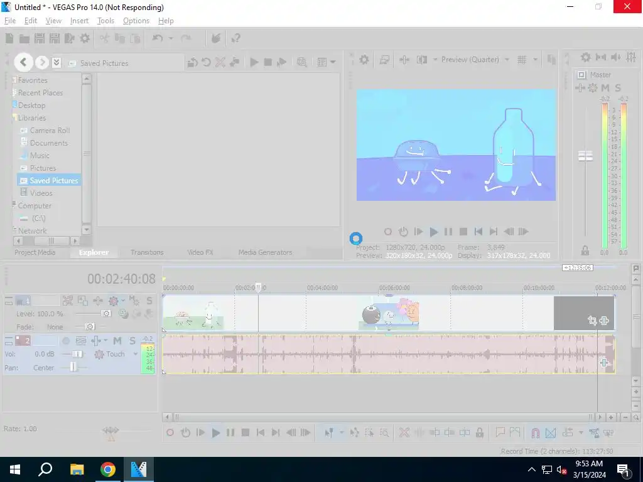Go up one folder level in Explorer

[192, 62]
